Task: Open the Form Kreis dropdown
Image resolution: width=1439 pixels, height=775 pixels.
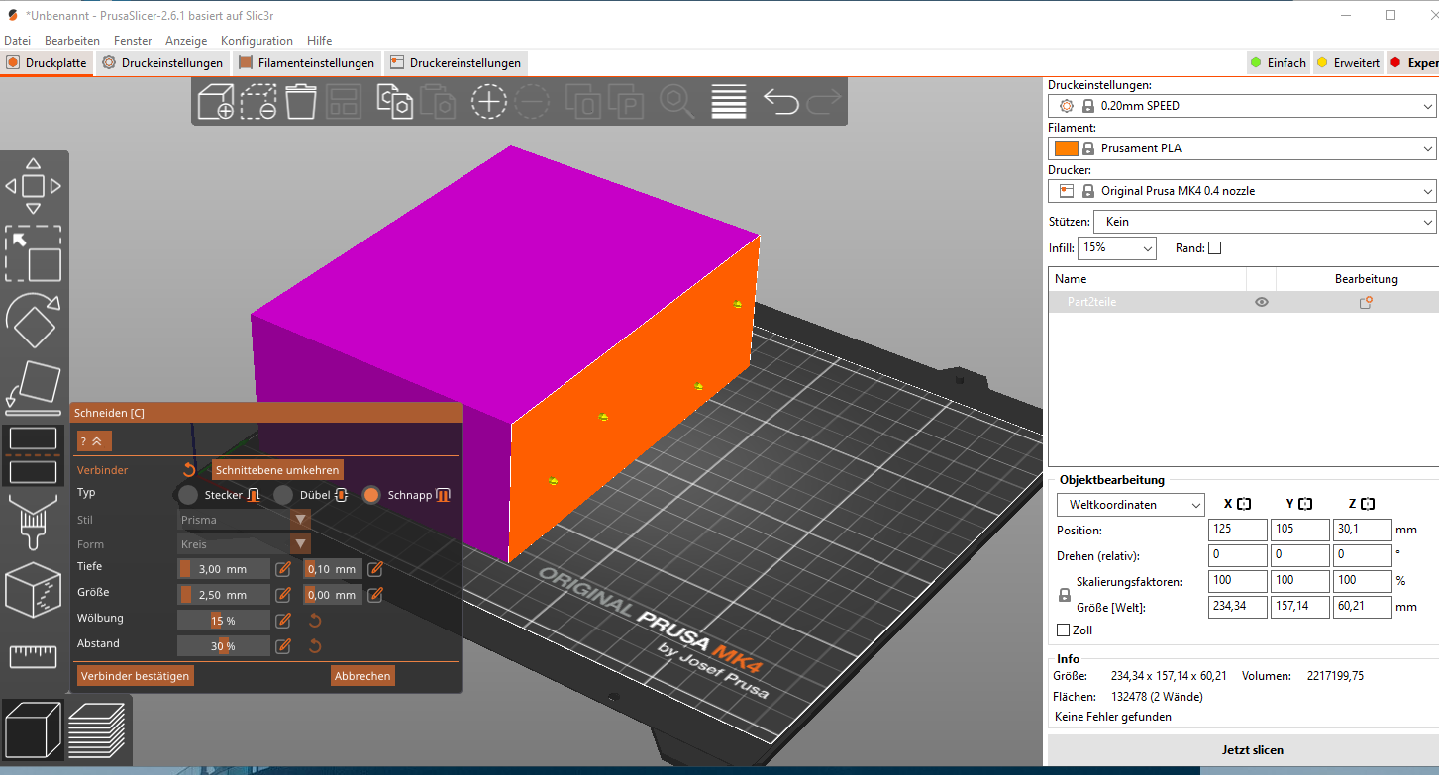Action: tap(245, 544)
